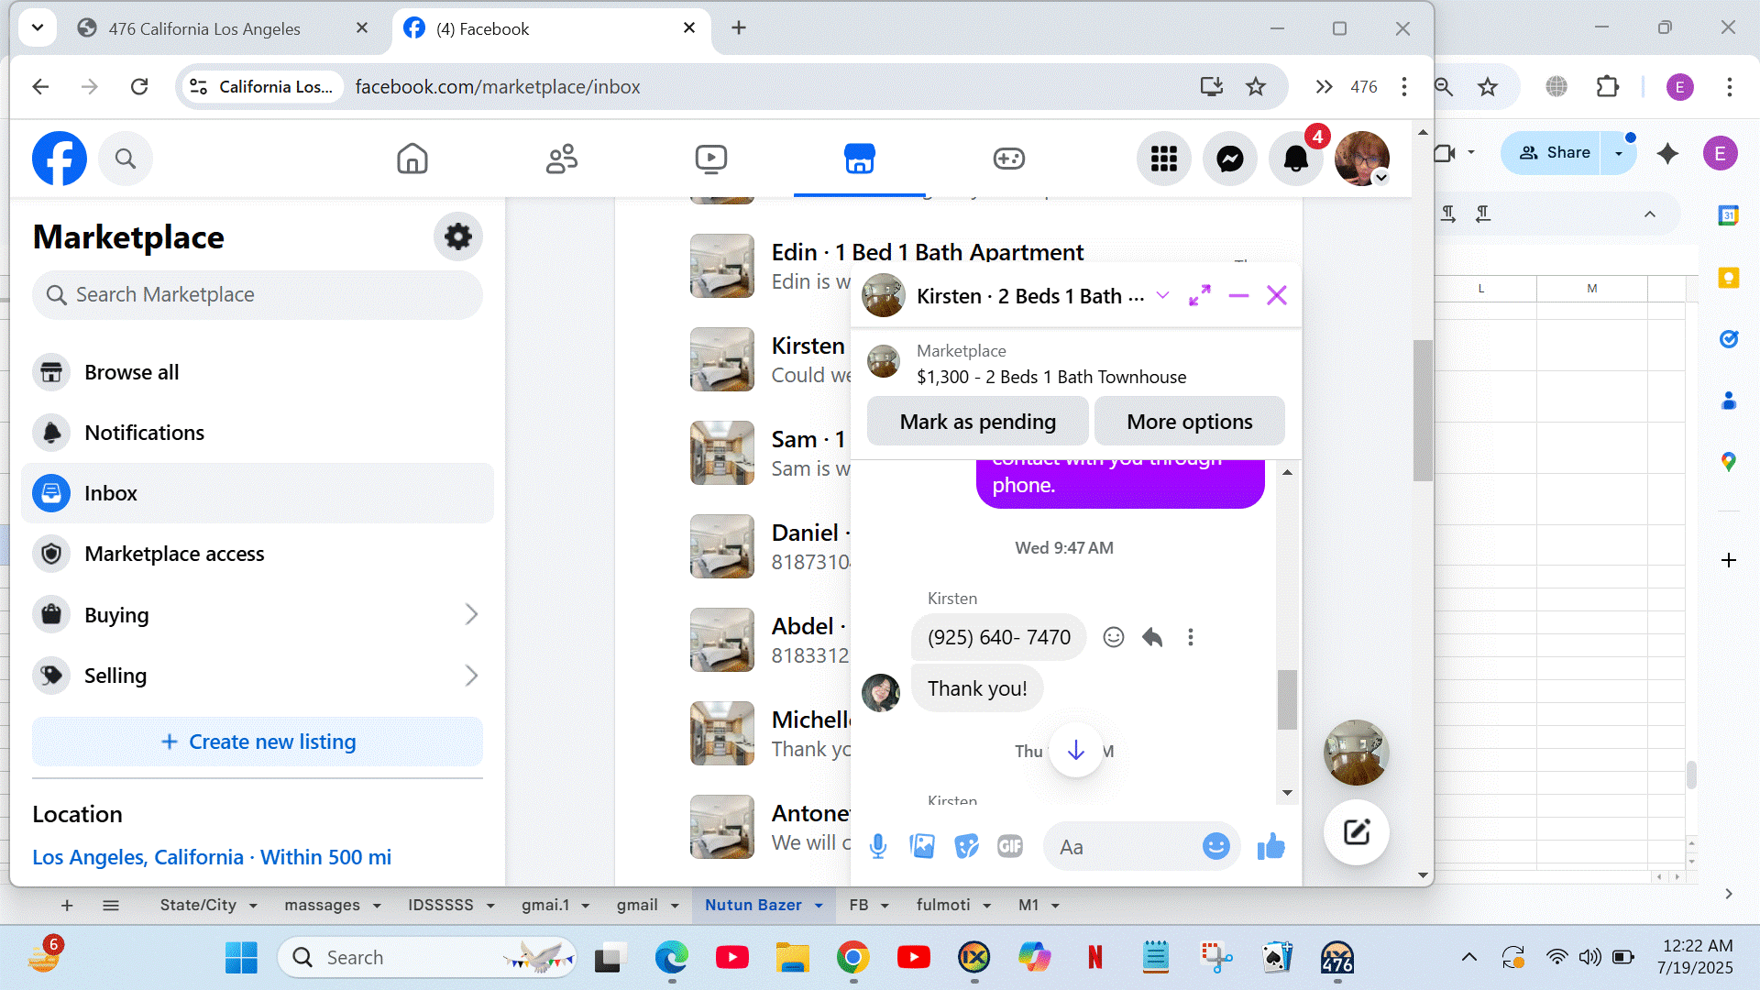This screenshot has width=1760, height=990.
Task: Expand the Selling section chevron
Action: 471,676
